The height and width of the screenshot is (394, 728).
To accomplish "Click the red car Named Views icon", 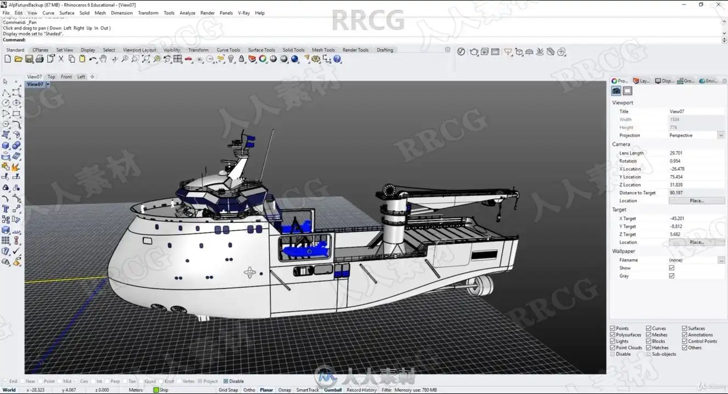I will 189,59.
